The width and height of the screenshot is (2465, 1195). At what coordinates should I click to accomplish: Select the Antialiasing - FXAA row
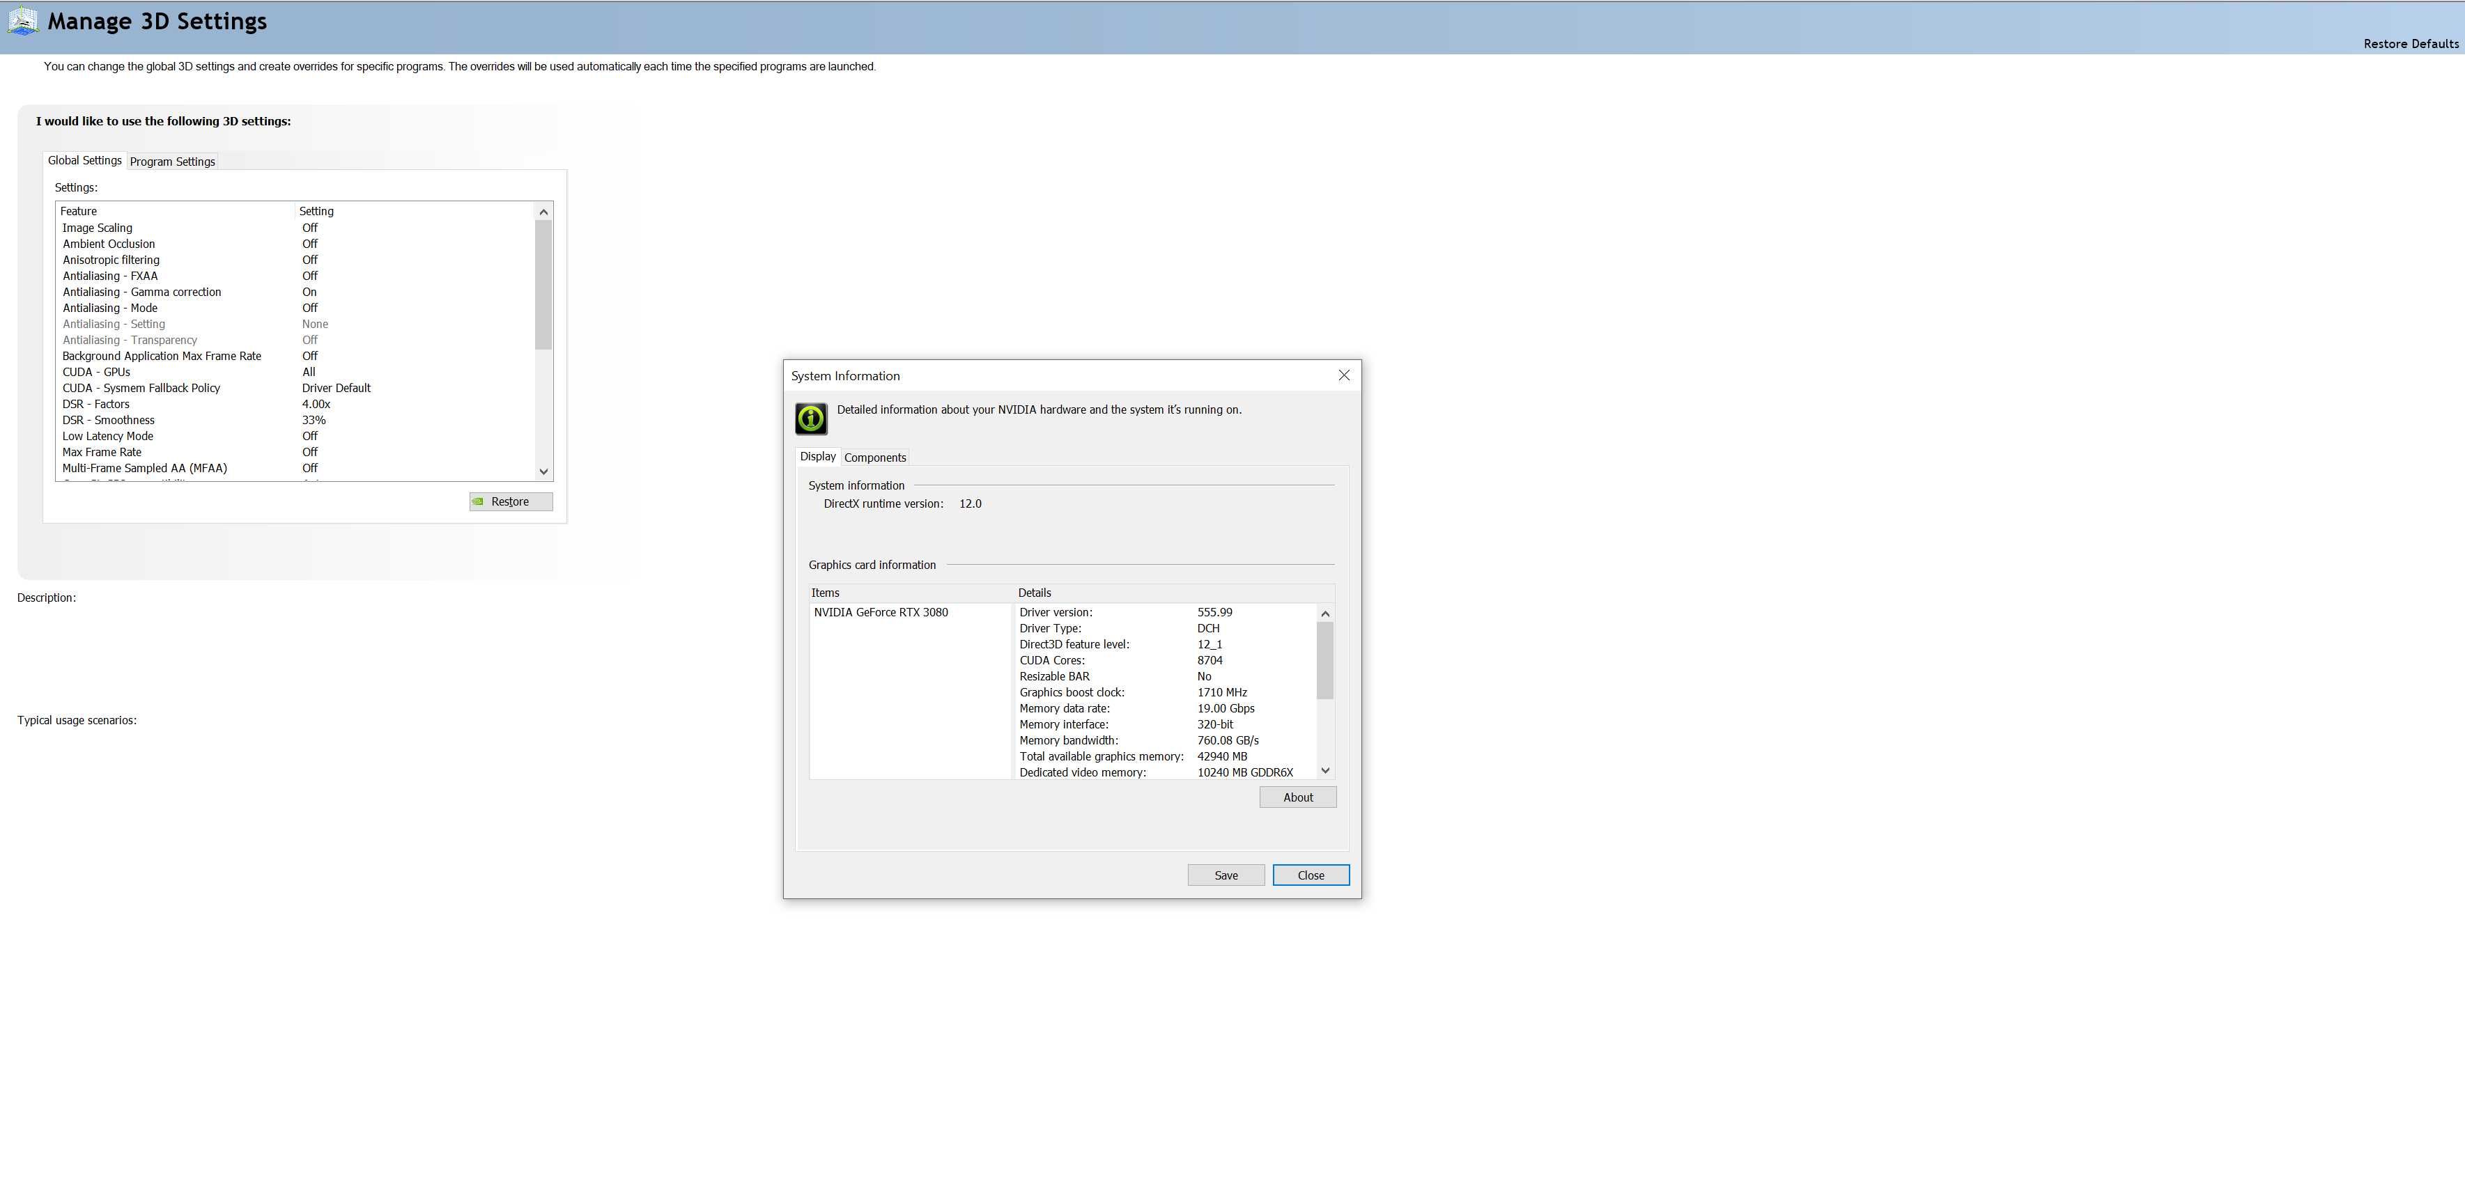[x=295, y=276]
